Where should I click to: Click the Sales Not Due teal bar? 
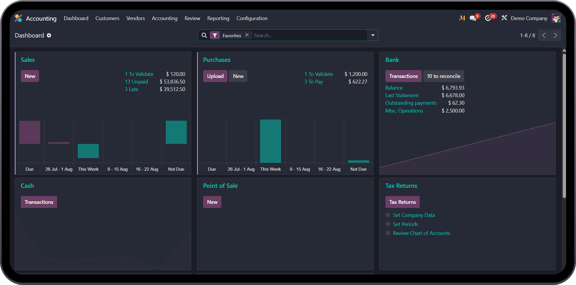coord(176,132)
